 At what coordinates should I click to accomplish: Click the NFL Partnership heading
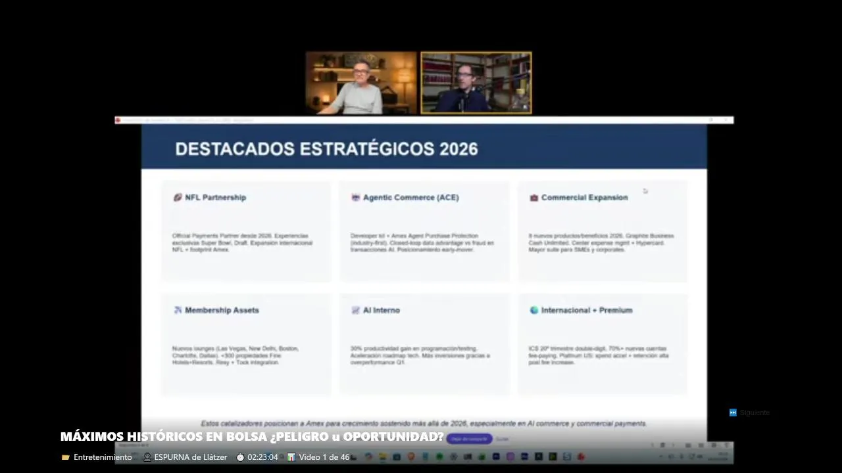click(x=215, y=197)
